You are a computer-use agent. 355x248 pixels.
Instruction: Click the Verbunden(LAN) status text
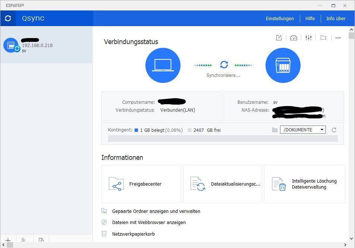(178, 110)
